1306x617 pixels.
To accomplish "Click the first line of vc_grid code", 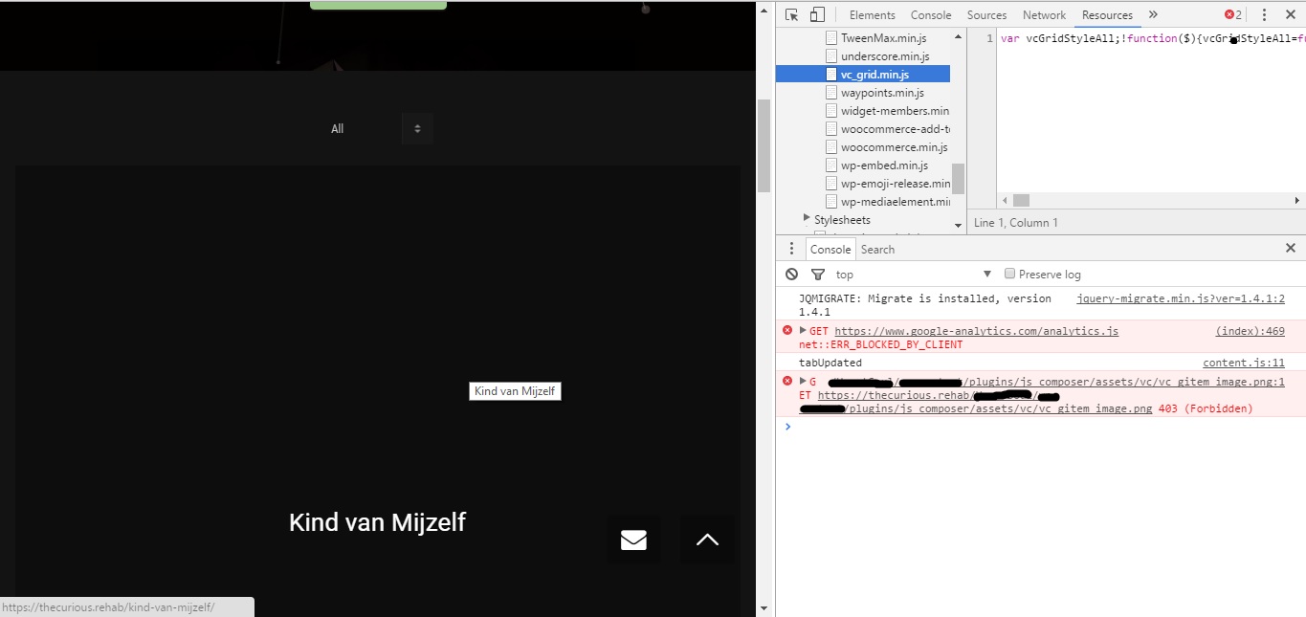I will [1152, 38].
